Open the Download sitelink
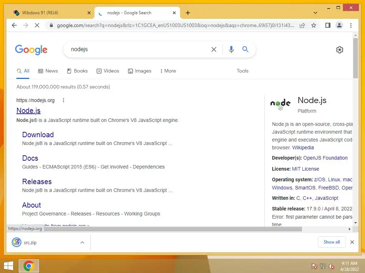The height and width of the screenshot is (273, 365). tap(38, 135)
